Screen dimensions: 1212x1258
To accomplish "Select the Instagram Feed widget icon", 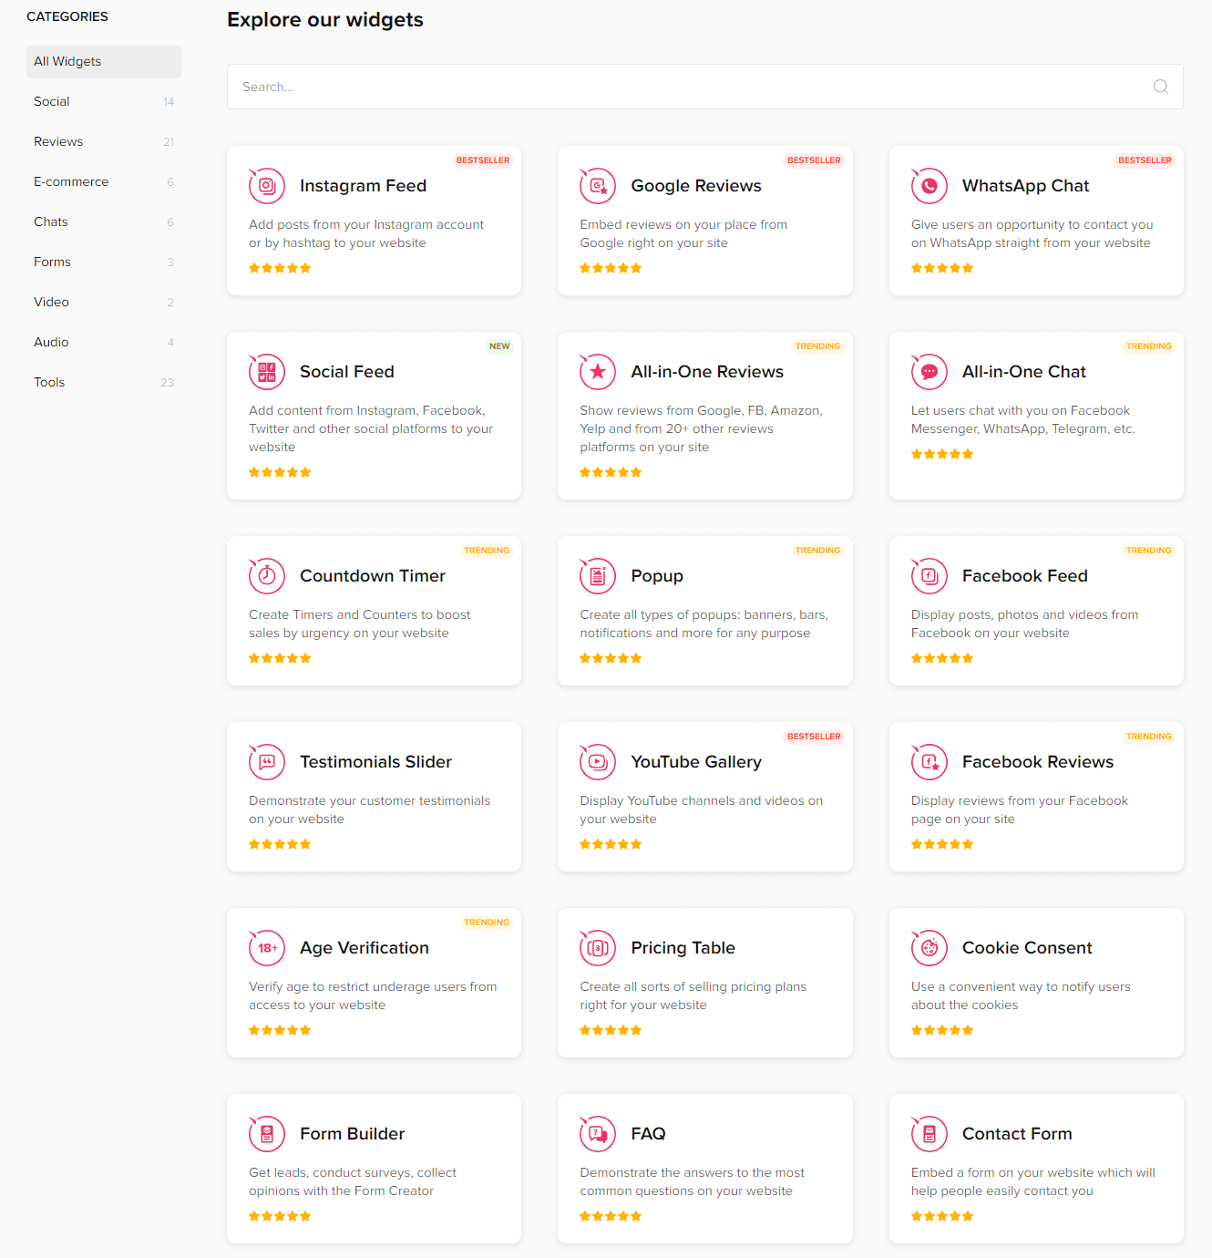I will pyautogui.click(x=266, y=185).
